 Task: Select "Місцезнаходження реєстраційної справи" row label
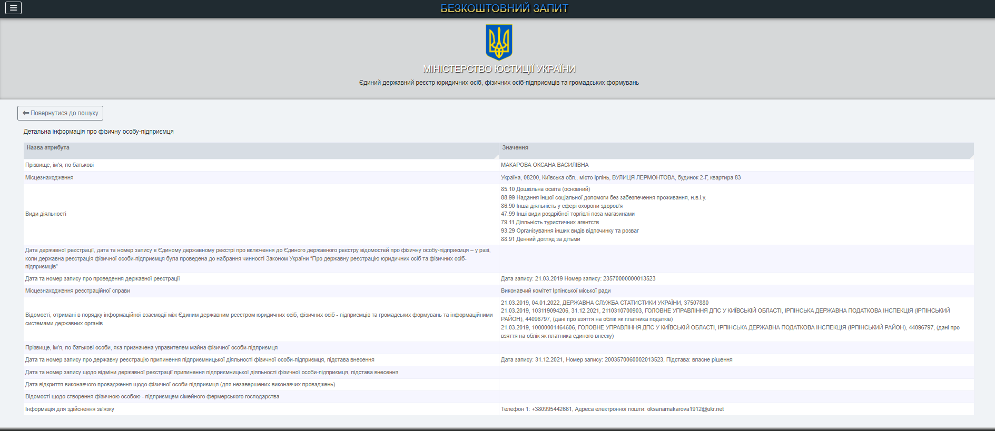pyautogui.click(x=77, y=291)
